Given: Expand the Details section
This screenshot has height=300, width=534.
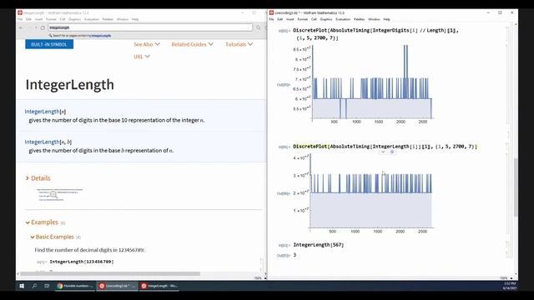Looking at the screenshot, I should click(x=38, y=178).
